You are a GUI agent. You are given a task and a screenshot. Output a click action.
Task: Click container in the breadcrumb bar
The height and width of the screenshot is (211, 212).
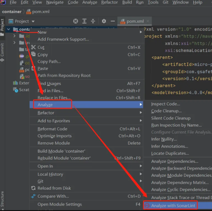(12, 12)
